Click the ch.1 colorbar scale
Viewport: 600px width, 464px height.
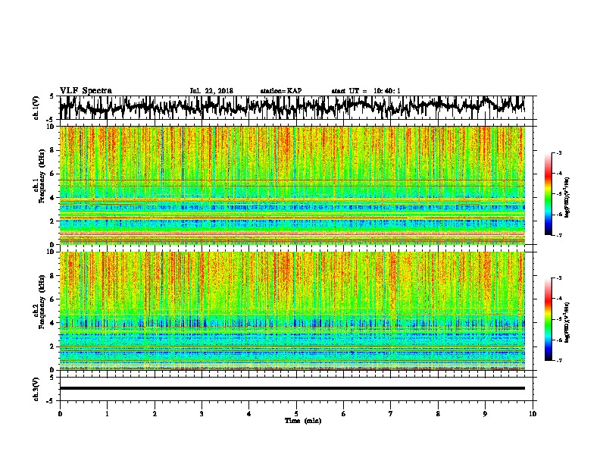coord(548,194)
